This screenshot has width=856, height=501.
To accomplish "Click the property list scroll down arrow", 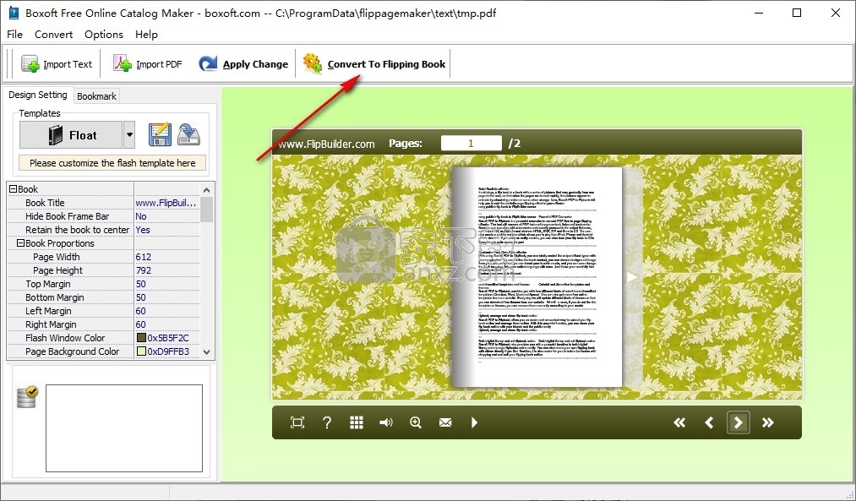I will tap(206, 352).
